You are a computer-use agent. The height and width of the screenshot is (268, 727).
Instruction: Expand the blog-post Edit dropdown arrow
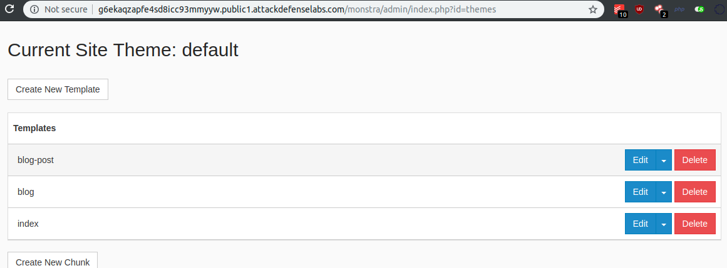(664, 160)
